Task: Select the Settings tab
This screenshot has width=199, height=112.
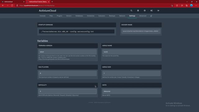Action: pos(132,16)
